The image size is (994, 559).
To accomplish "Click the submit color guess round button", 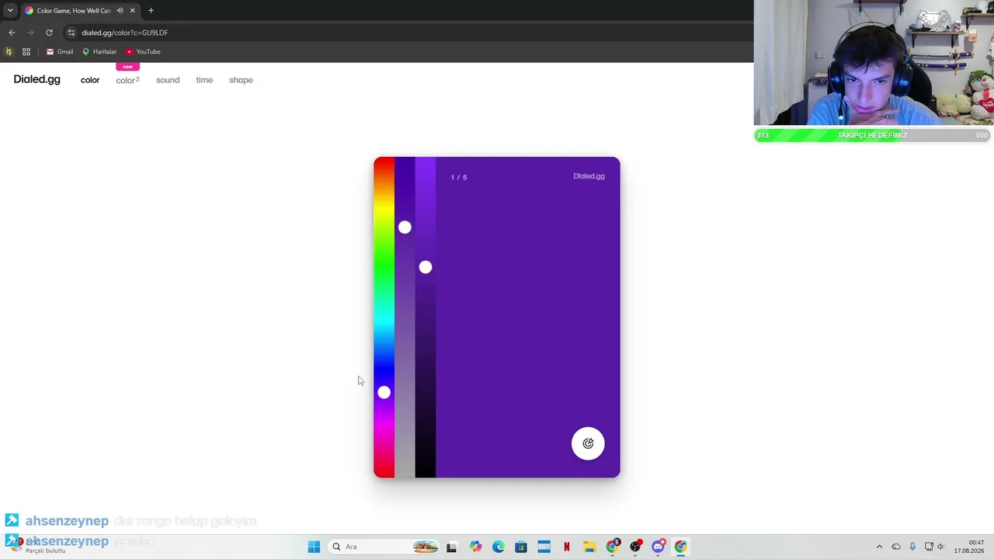I will (x=588, y=443).
